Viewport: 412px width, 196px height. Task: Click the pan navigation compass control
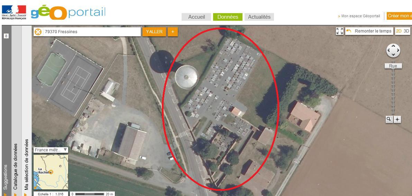[393, 50]
